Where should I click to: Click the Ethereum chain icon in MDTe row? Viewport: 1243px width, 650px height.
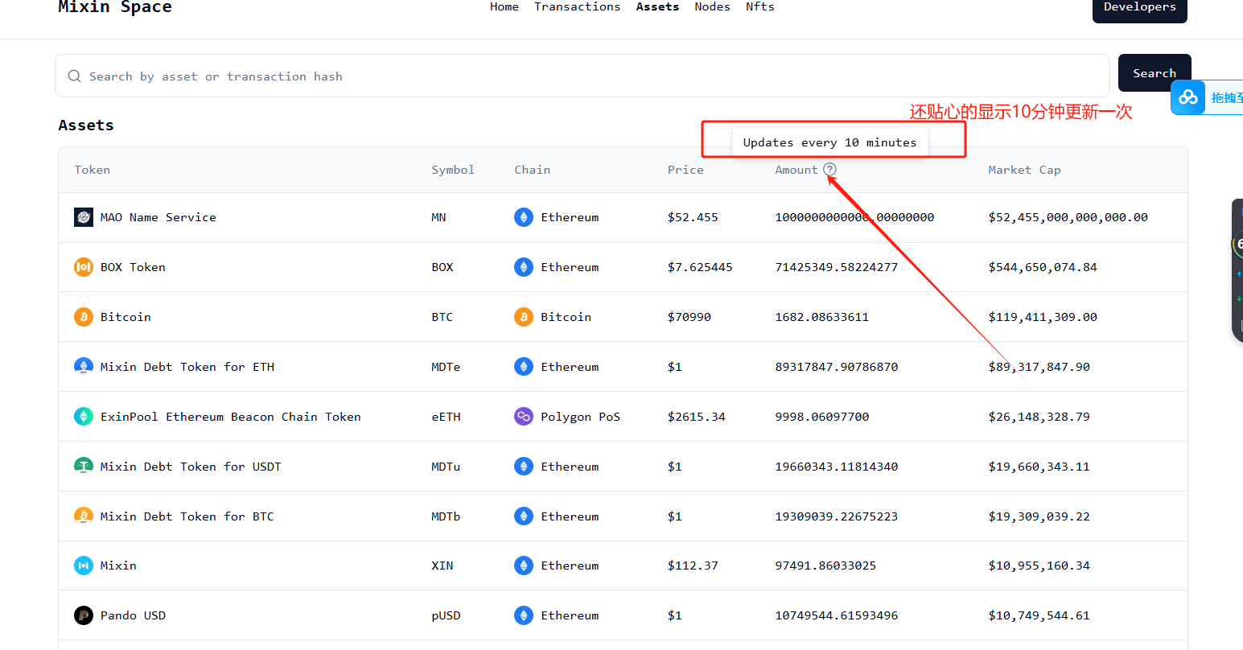(524, 367)
